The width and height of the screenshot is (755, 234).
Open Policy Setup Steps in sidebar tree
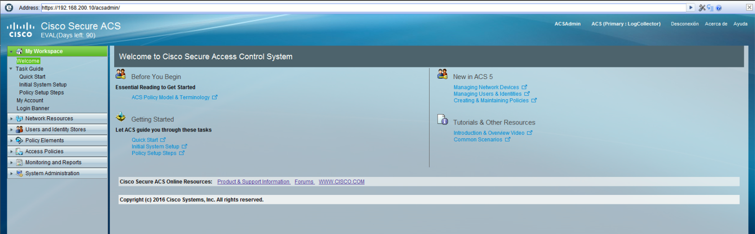tap(41, 93)
